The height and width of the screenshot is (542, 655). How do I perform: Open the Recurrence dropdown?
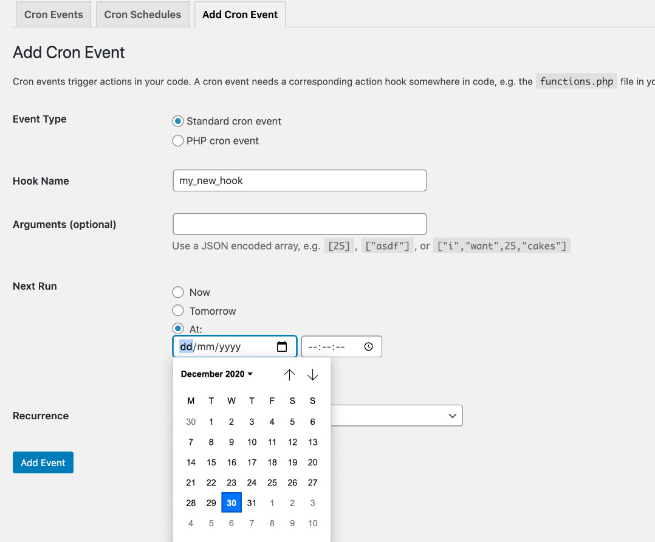[396, 416]
